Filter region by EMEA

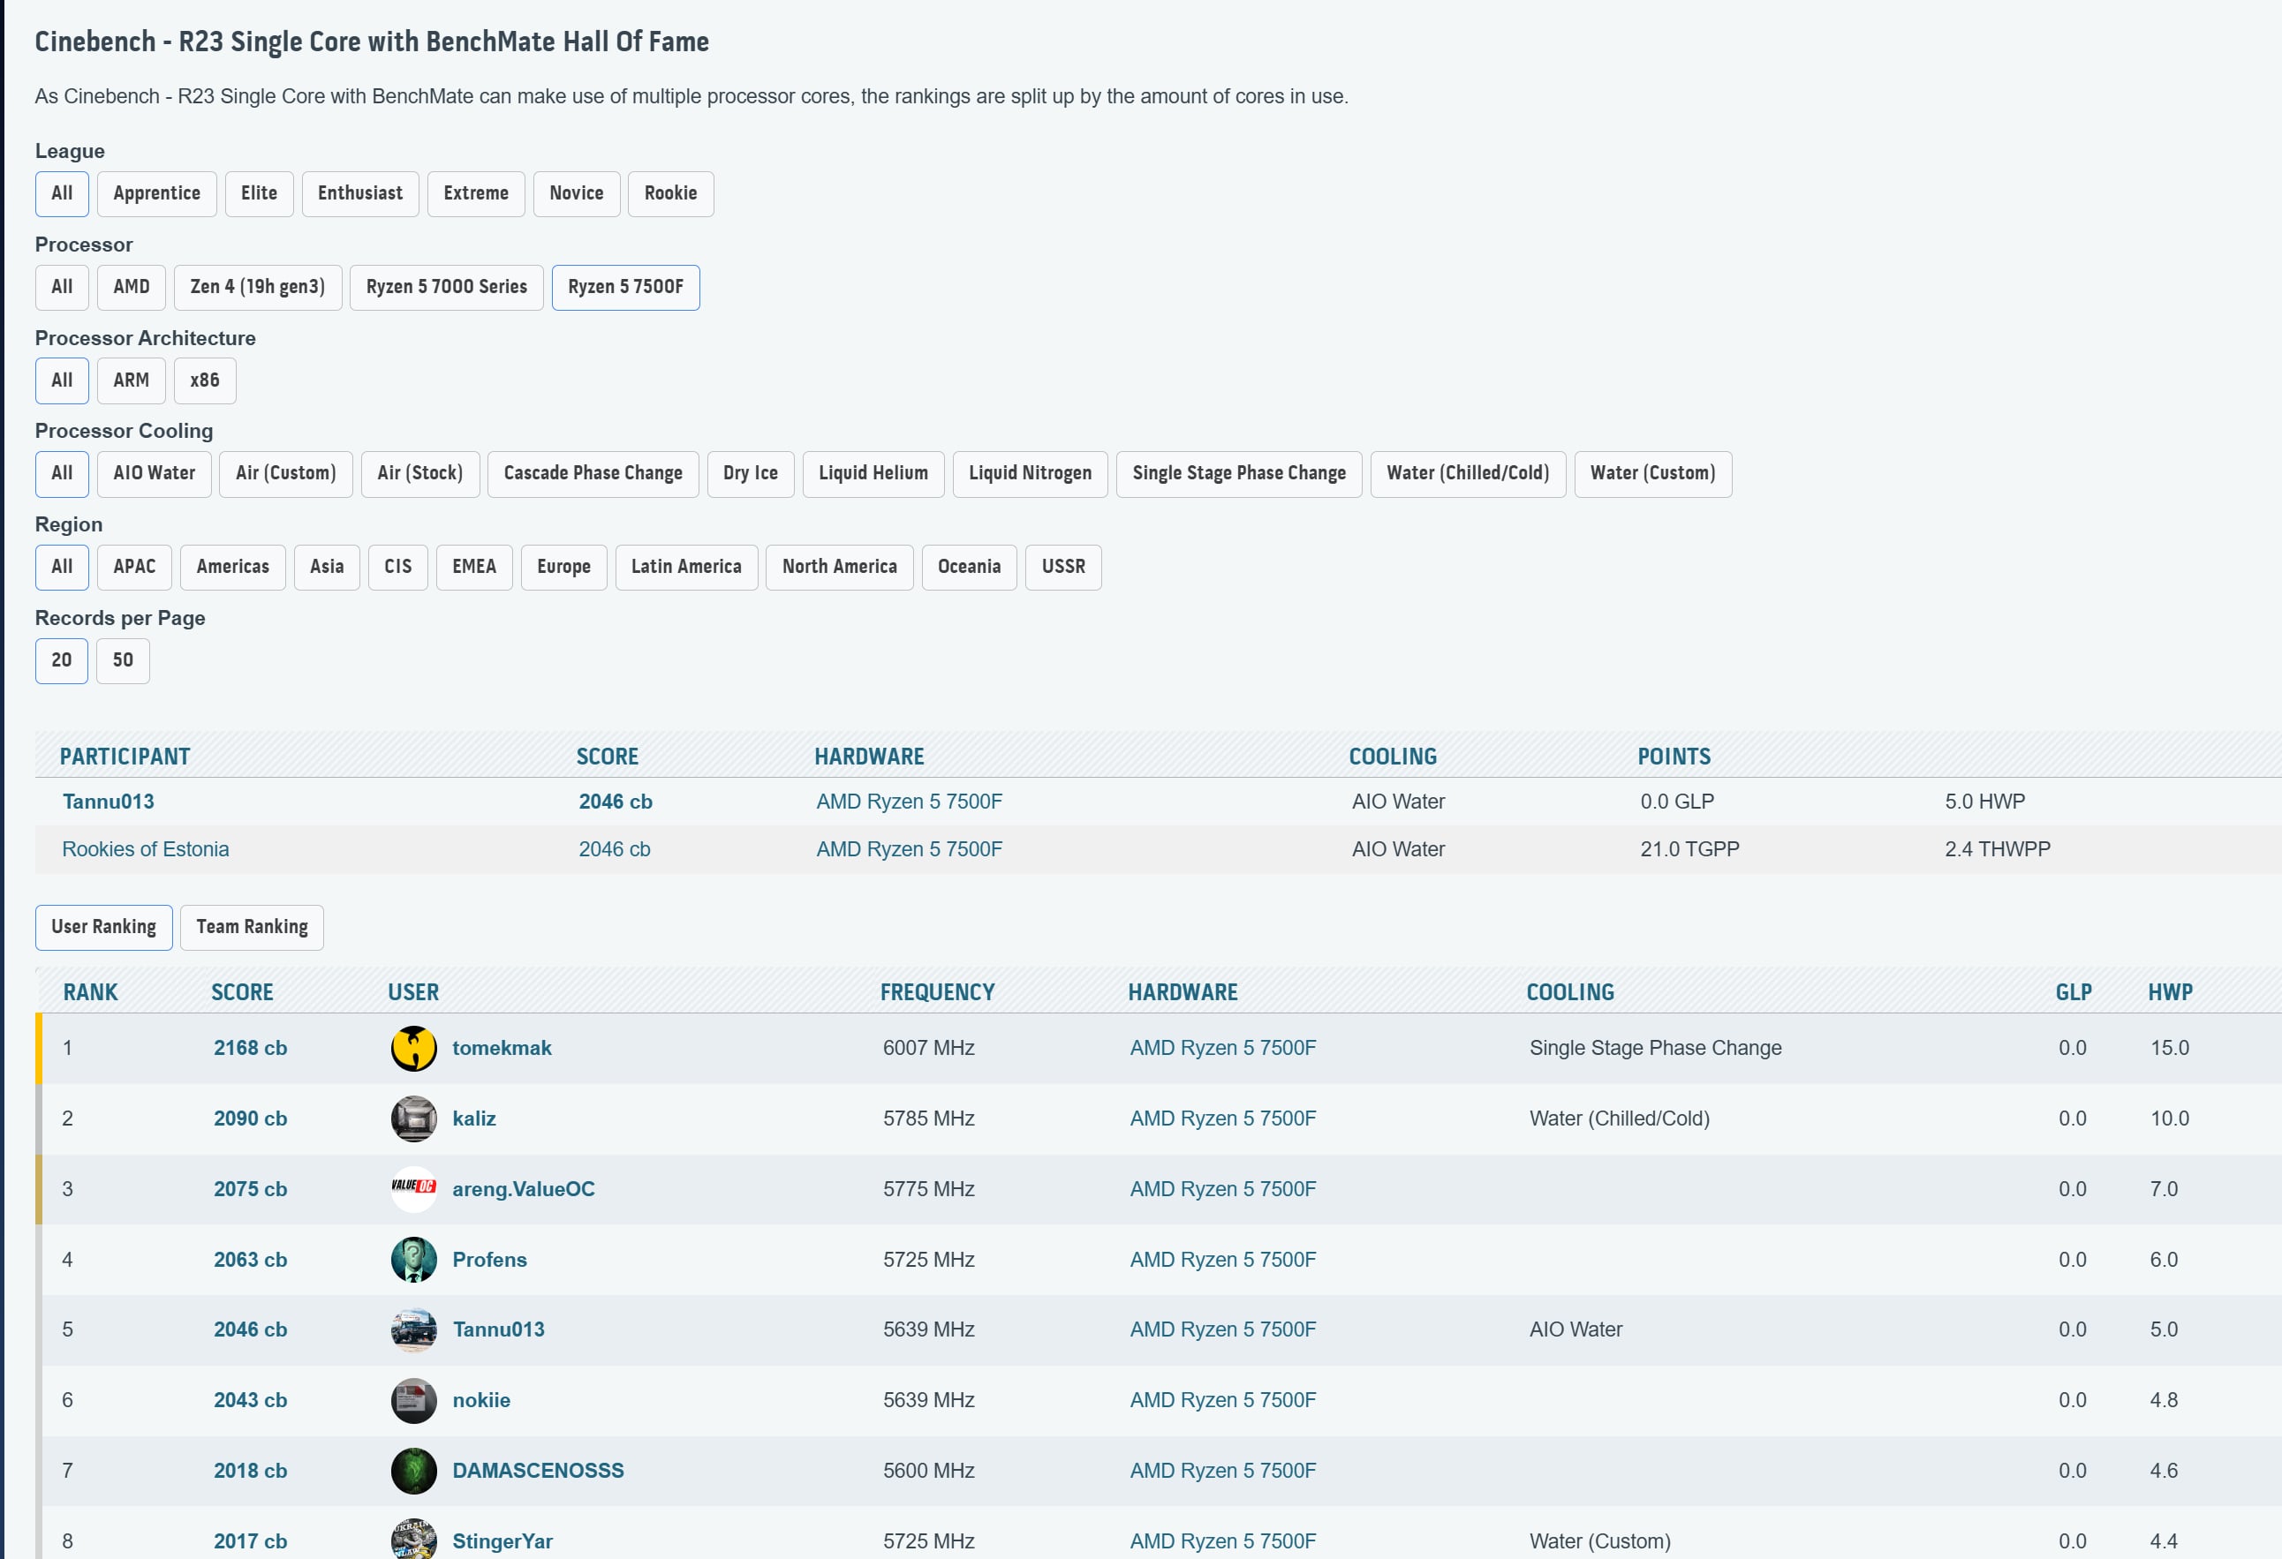(x=474, y=567)
